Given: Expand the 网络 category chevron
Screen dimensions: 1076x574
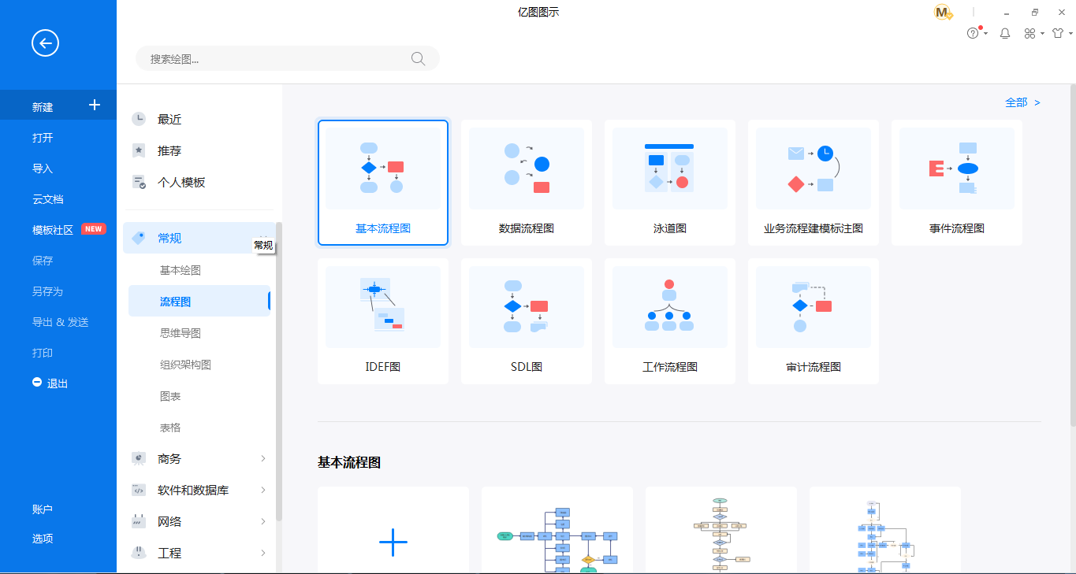Looking at the screenshot, I should (x=263, y=521).
